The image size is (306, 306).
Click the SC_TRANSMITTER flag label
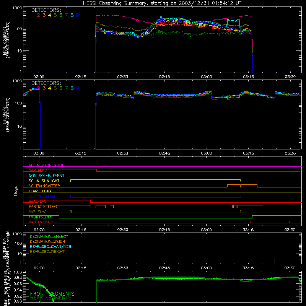point(44,186)
